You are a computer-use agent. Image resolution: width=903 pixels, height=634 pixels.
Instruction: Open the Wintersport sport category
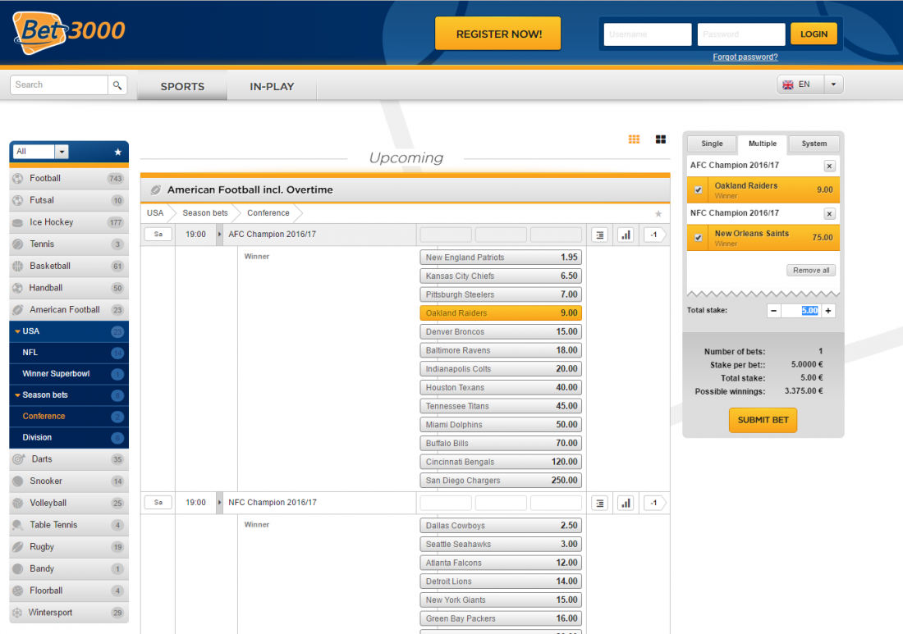(69, 612)
